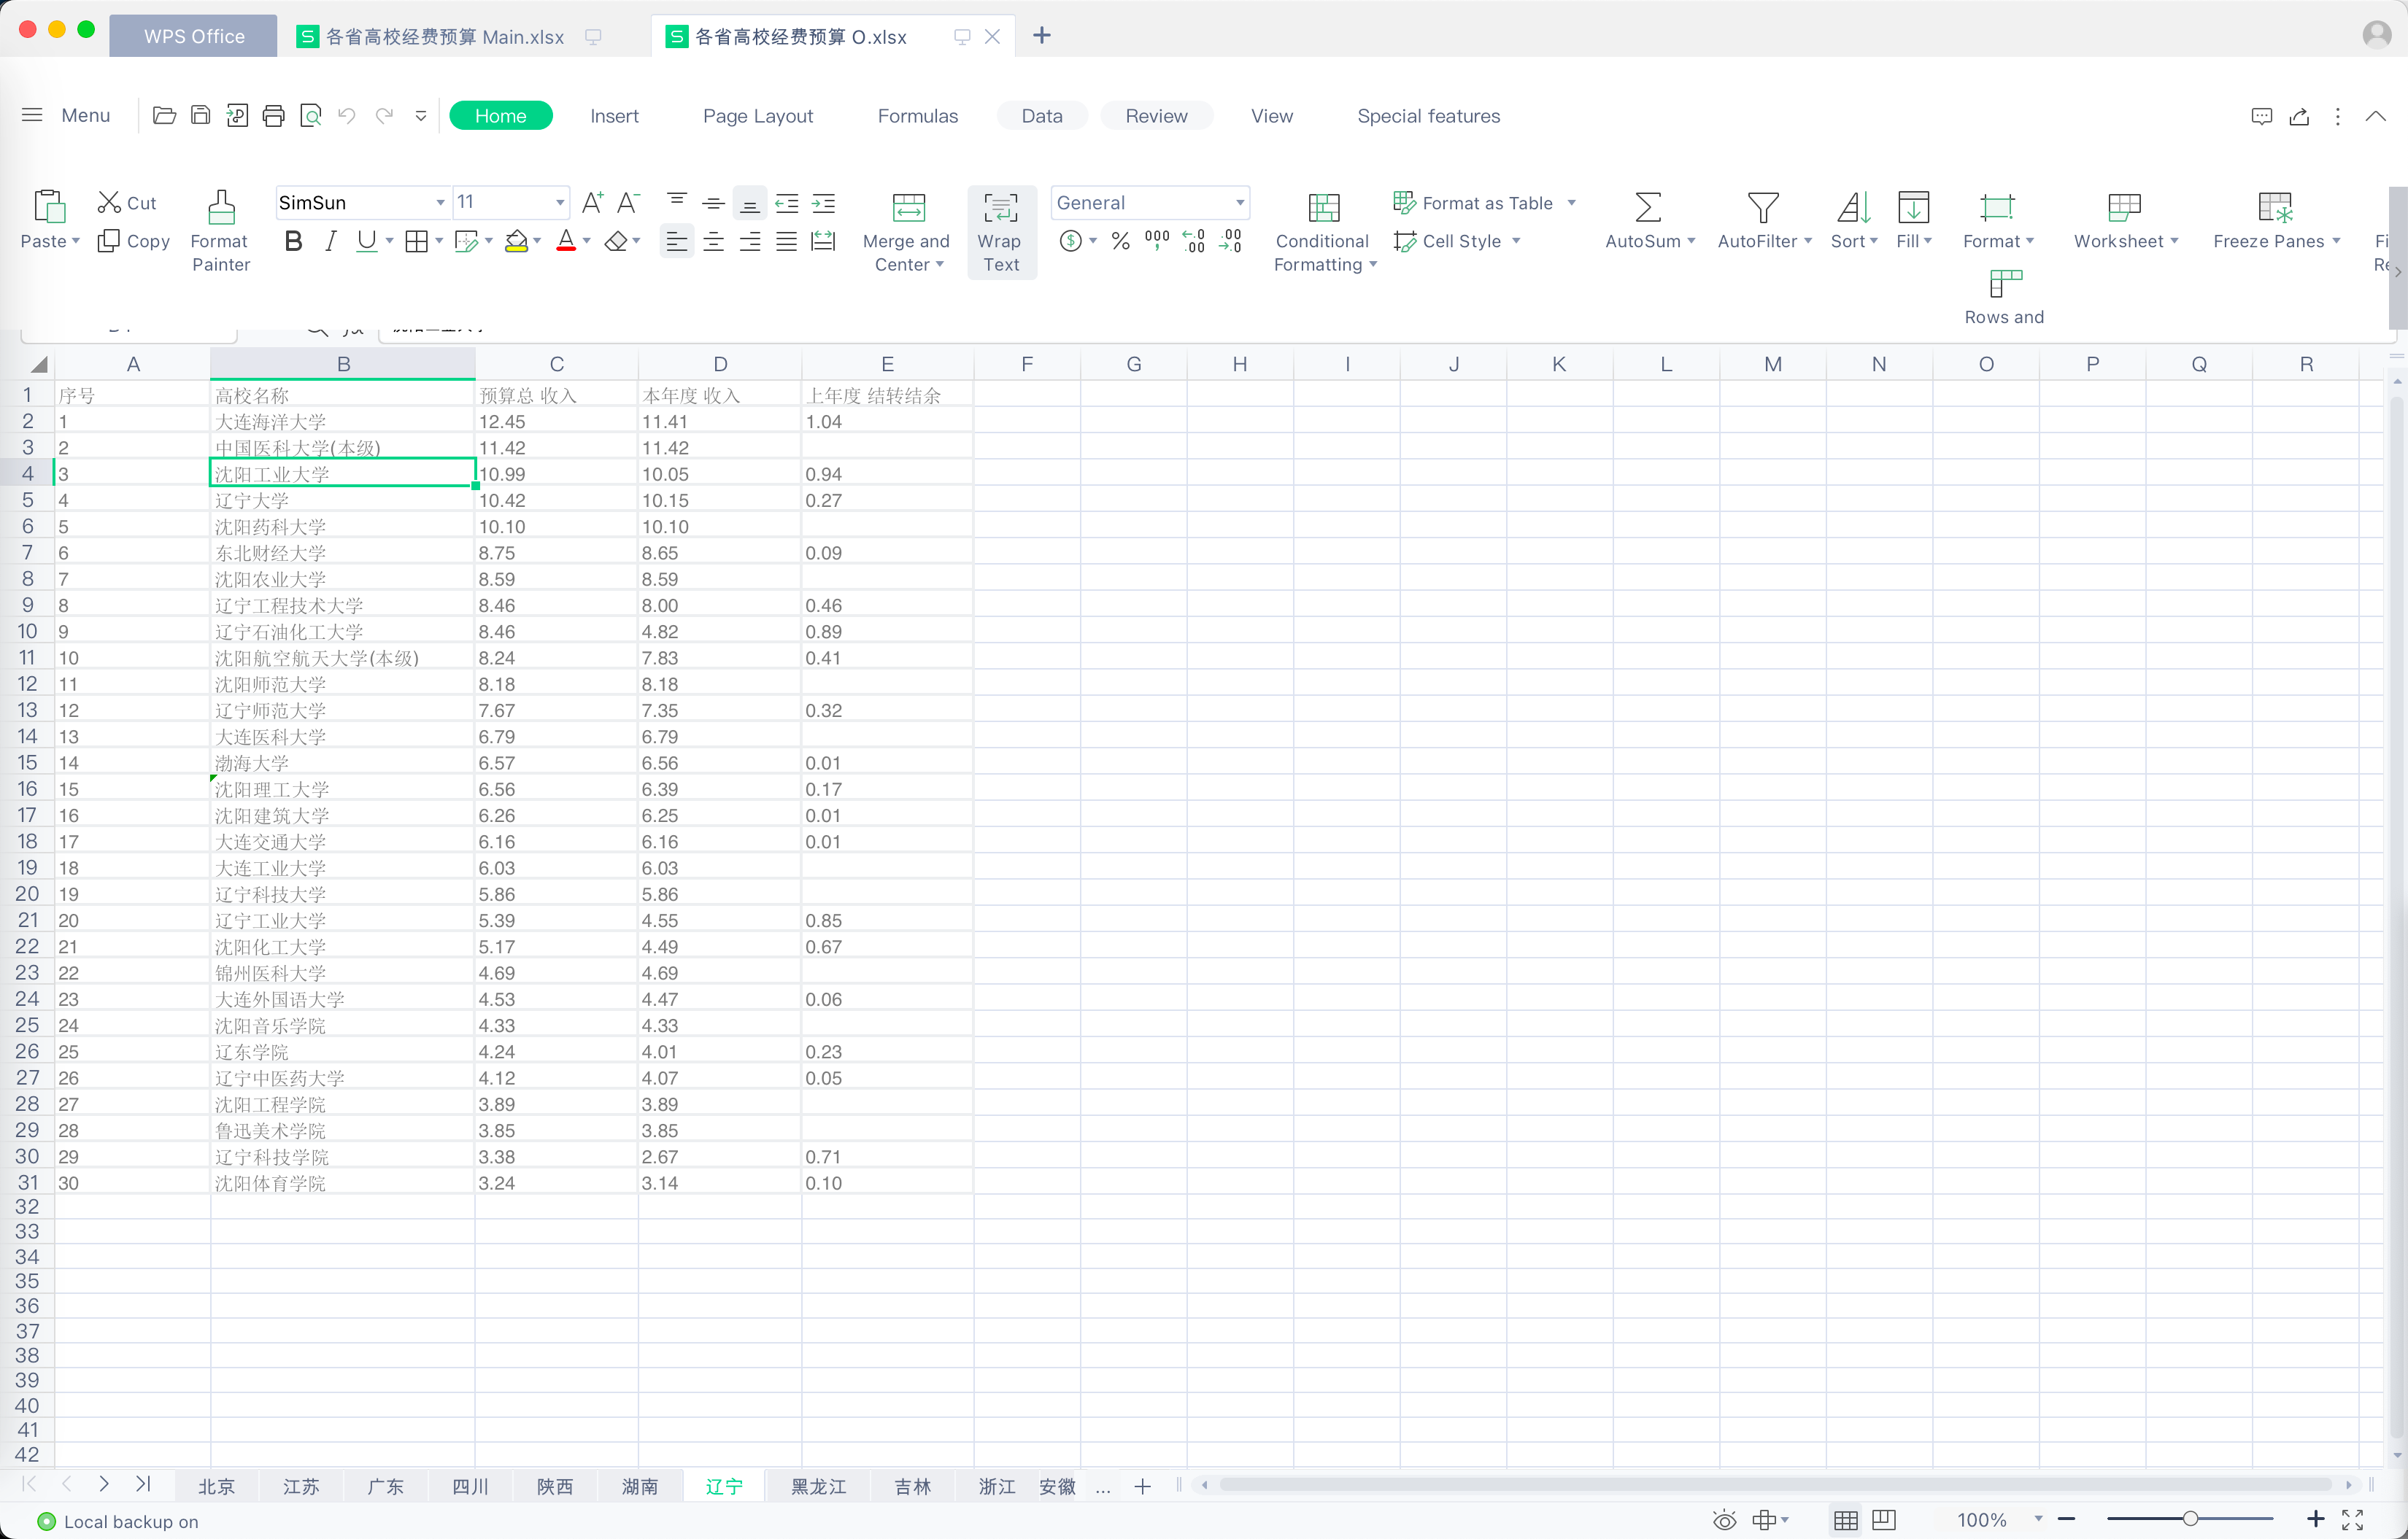Open the hamburger Menu button

click(66, 116)
